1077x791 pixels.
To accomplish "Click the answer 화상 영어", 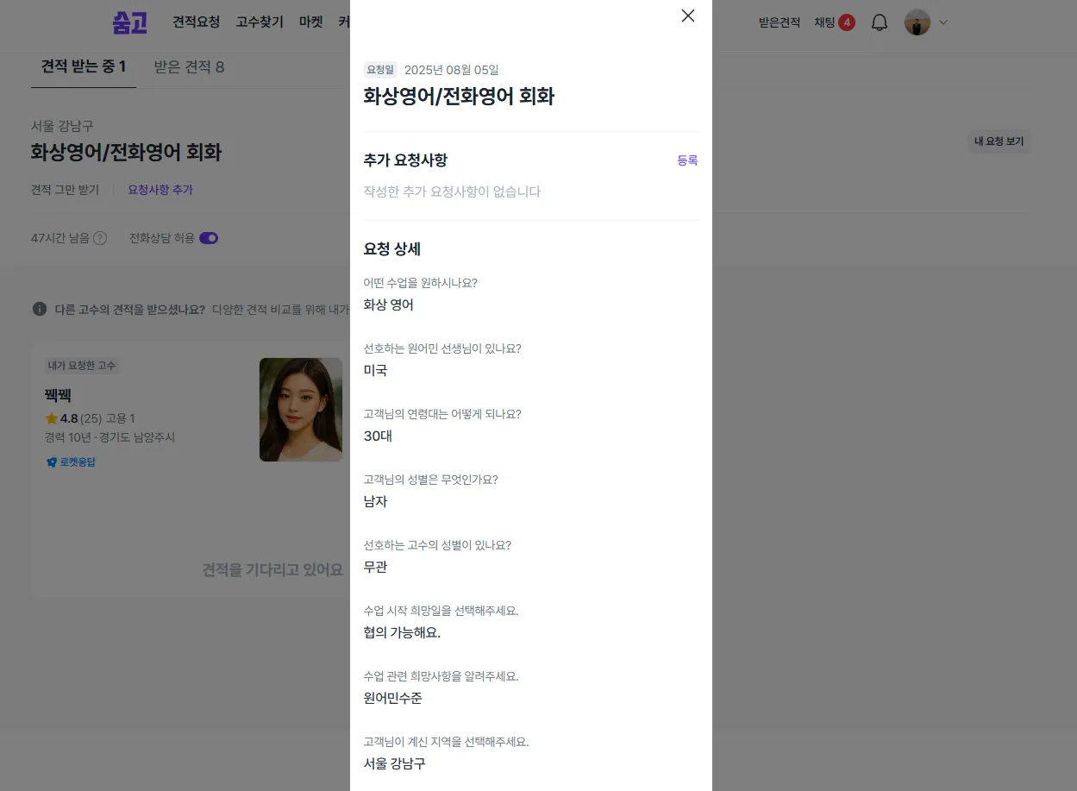I will [x=389, y=304].
